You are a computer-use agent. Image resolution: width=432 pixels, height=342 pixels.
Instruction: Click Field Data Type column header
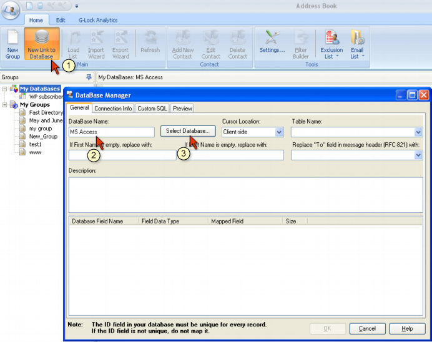tap(173, 221)
